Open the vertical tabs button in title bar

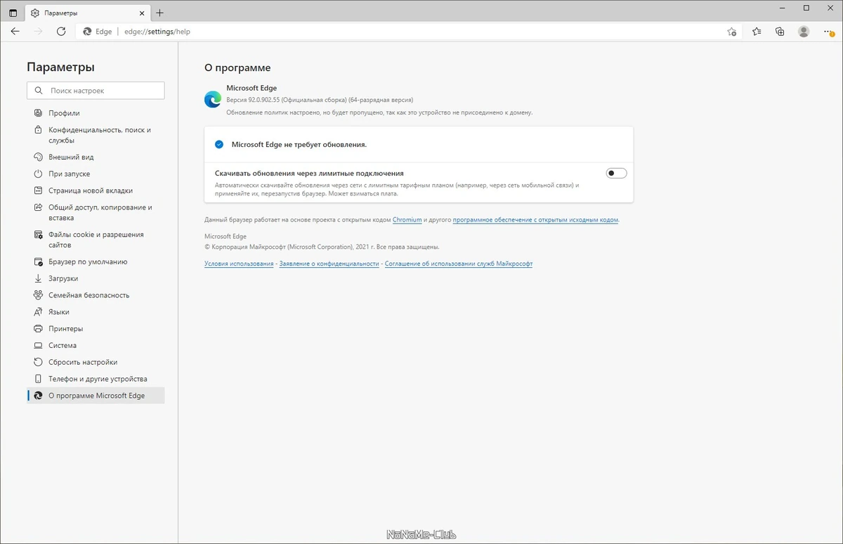tap(13, 13)
